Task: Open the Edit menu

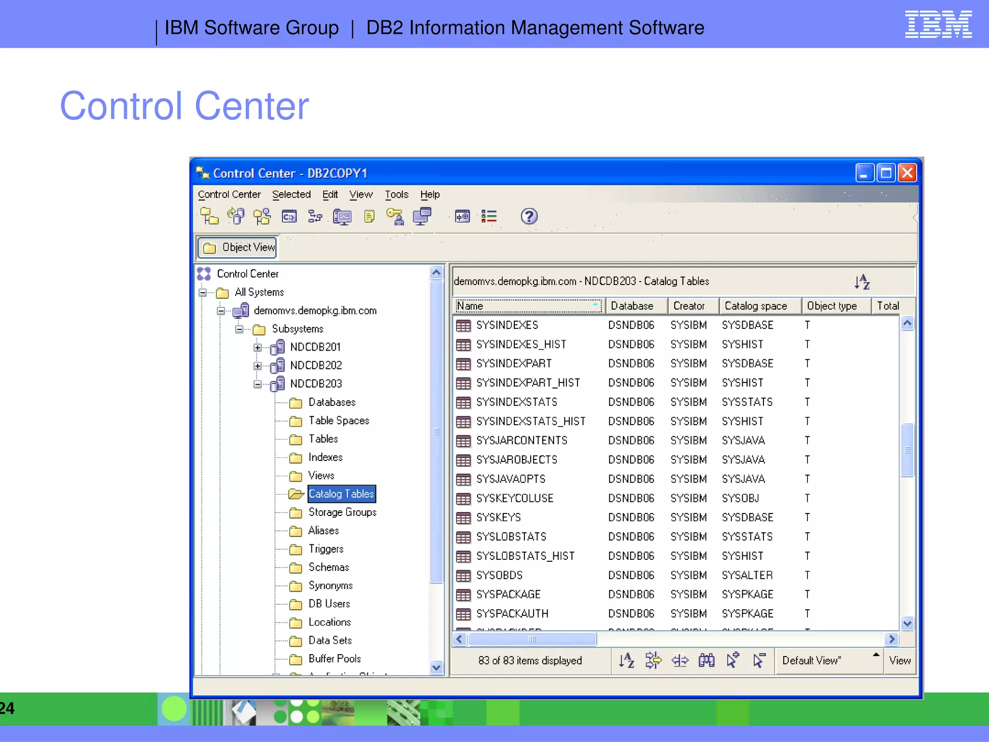Action: [x=330, y=194]
